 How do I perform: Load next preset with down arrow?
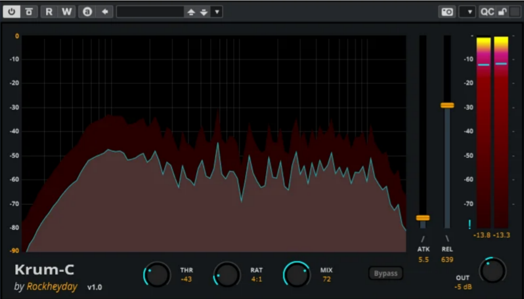(204, 12)
